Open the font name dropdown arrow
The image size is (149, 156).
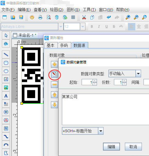[61, 27]
